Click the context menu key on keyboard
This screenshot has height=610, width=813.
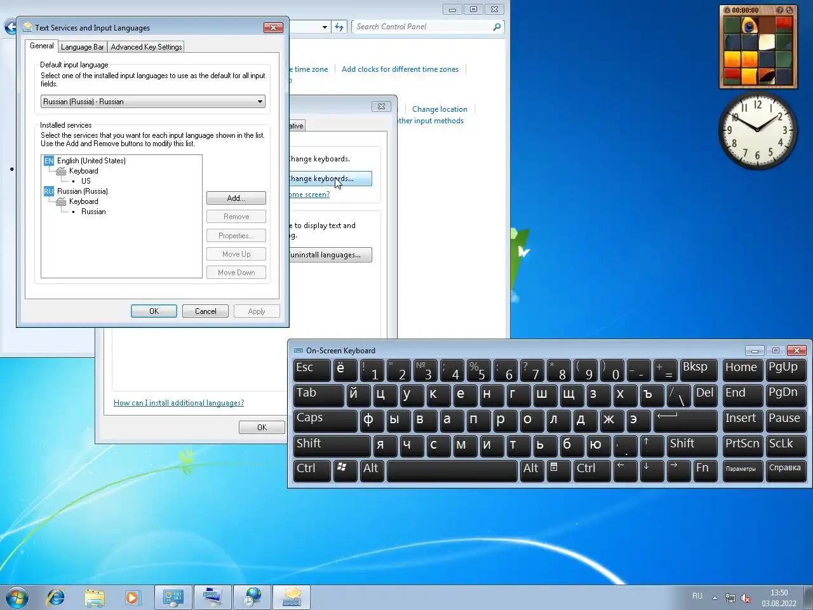tap(558, 470)
